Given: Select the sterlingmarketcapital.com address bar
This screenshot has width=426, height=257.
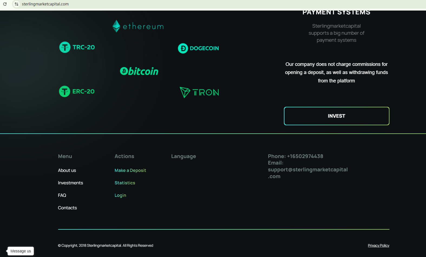Looking at the screenshot, I should (45, 4).
